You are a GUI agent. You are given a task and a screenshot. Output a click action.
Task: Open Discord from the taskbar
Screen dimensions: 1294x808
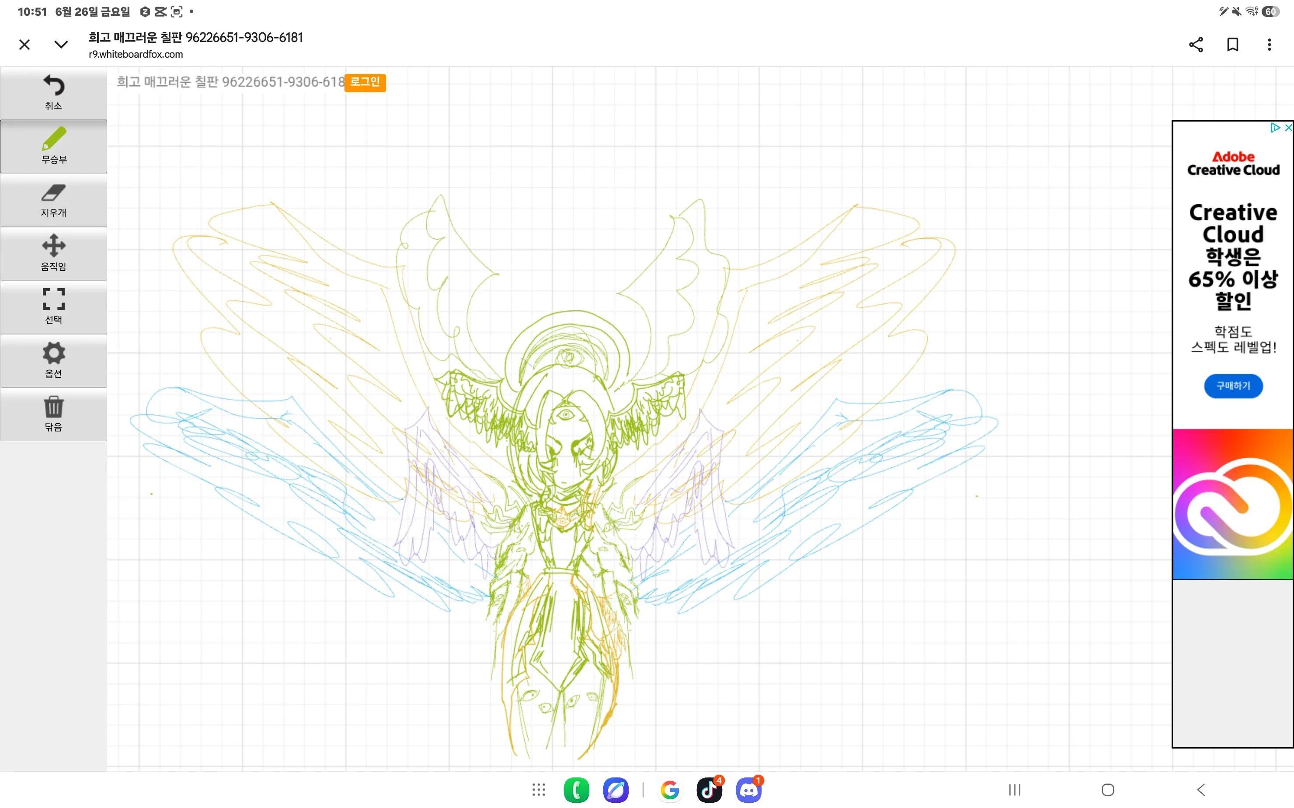point(748,790)
